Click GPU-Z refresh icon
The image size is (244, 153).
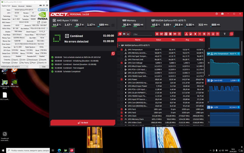point(44,5)
